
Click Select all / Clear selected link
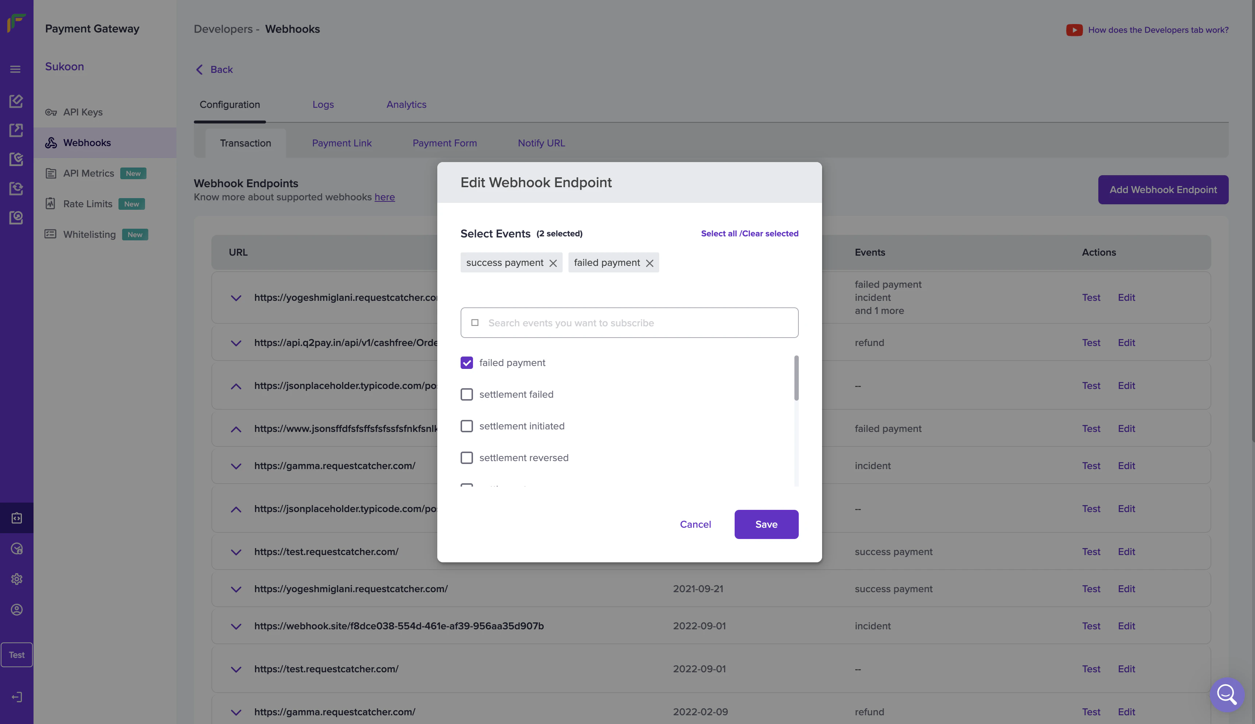[x=749, y=233]
